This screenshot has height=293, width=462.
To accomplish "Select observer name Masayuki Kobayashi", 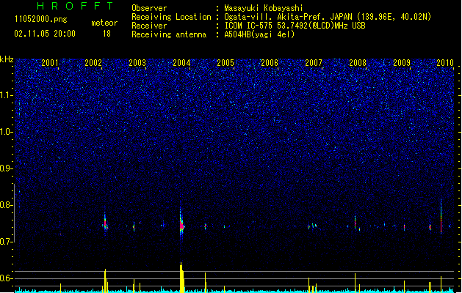I will click(264, 8).
